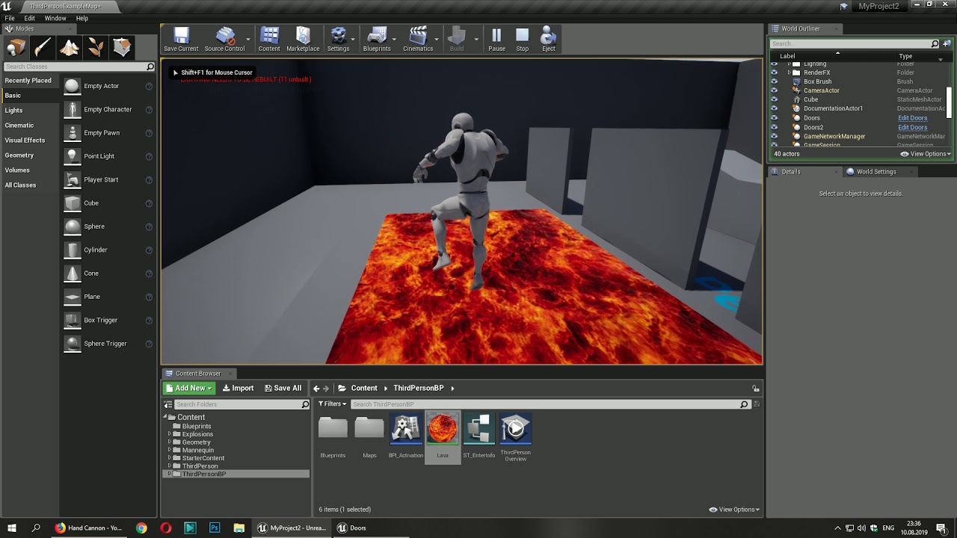Screen dimensions: 957x538
Task: Open the Window menu
Action: pos(55,18)
